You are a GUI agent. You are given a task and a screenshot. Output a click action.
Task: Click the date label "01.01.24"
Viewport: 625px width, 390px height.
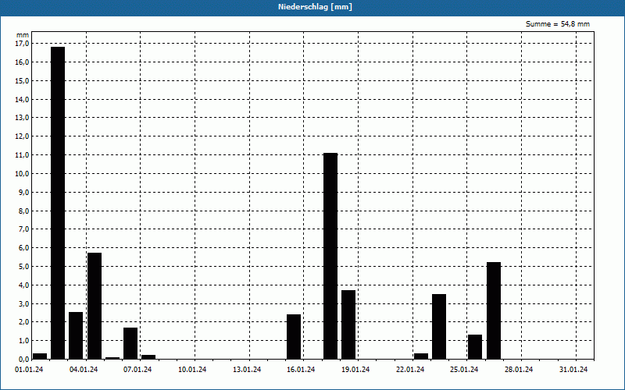(x=29, y=370)
